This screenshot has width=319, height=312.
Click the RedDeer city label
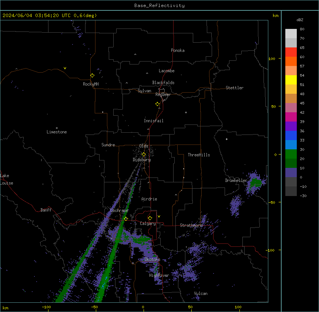tap(163, 94)
